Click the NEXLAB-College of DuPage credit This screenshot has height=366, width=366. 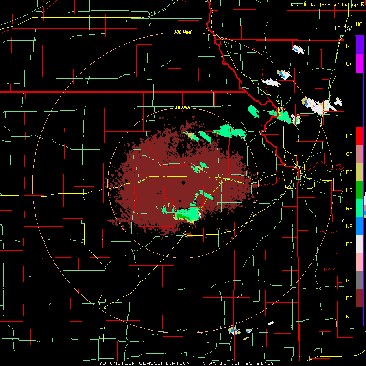[327, 4]
